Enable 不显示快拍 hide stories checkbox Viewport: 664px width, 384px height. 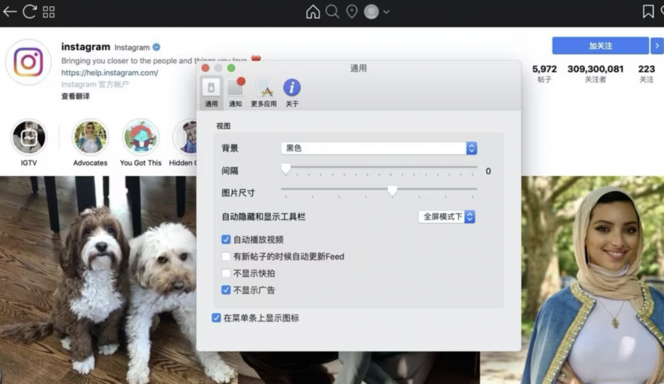(226, 273)
